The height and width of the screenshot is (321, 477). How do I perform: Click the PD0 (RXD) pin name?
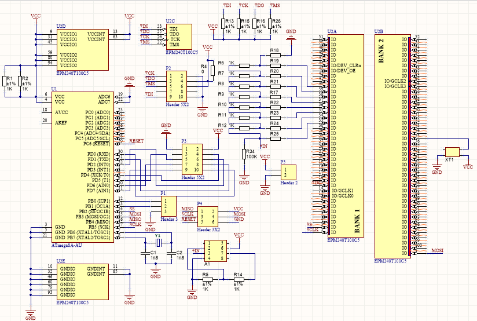[x=98, y=154]
